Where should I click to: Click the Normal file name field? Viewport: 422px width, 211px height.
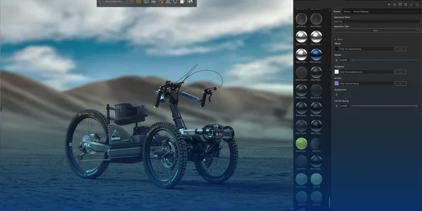[x=367, y=84]
